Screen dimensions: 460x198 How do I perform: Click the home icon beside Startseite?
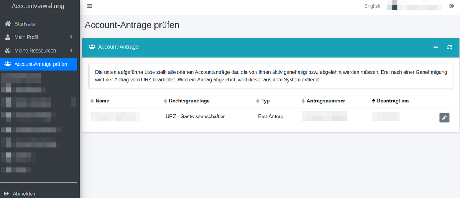pos(7,24)
